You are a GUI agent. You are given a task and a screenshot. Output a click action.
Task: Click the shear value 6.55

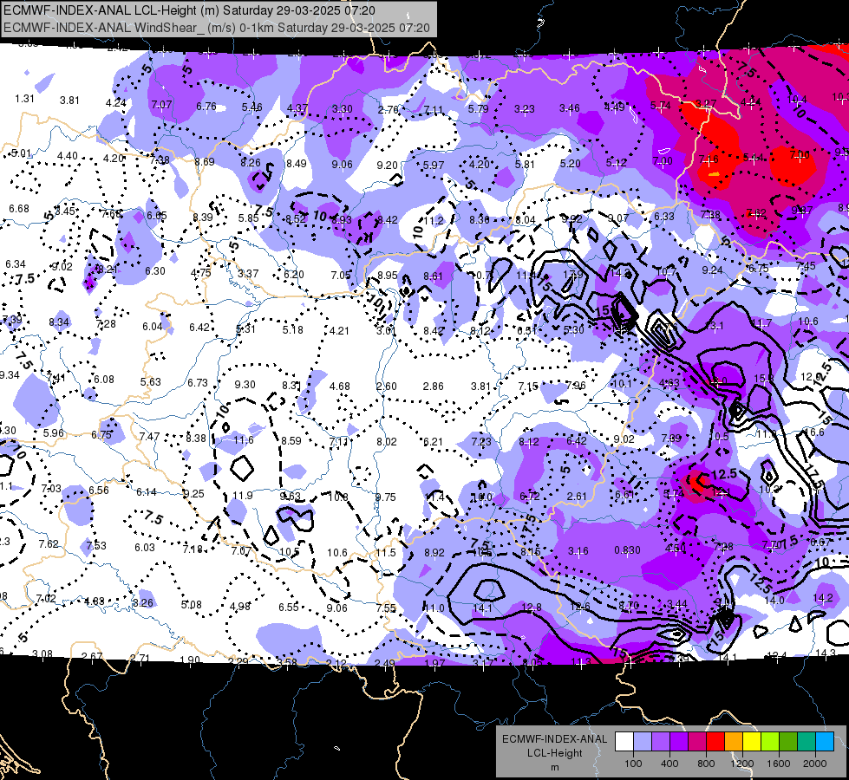[x=289, y=608]
